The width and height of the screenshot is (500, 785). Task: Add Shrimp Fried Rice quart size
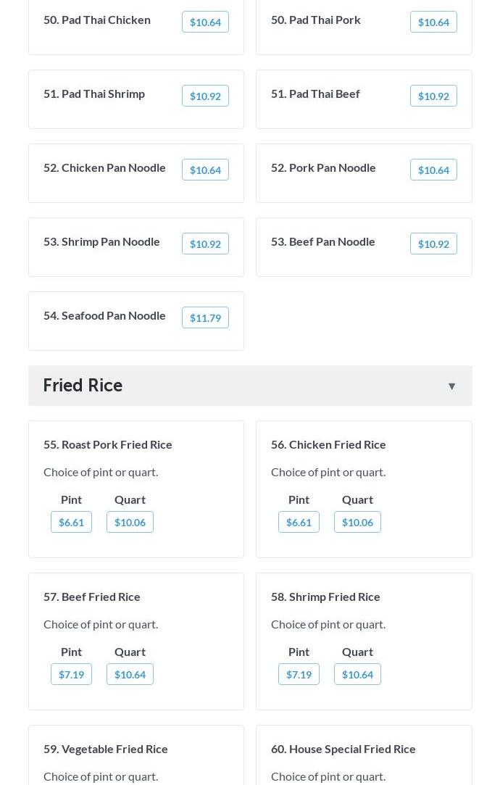357,675
